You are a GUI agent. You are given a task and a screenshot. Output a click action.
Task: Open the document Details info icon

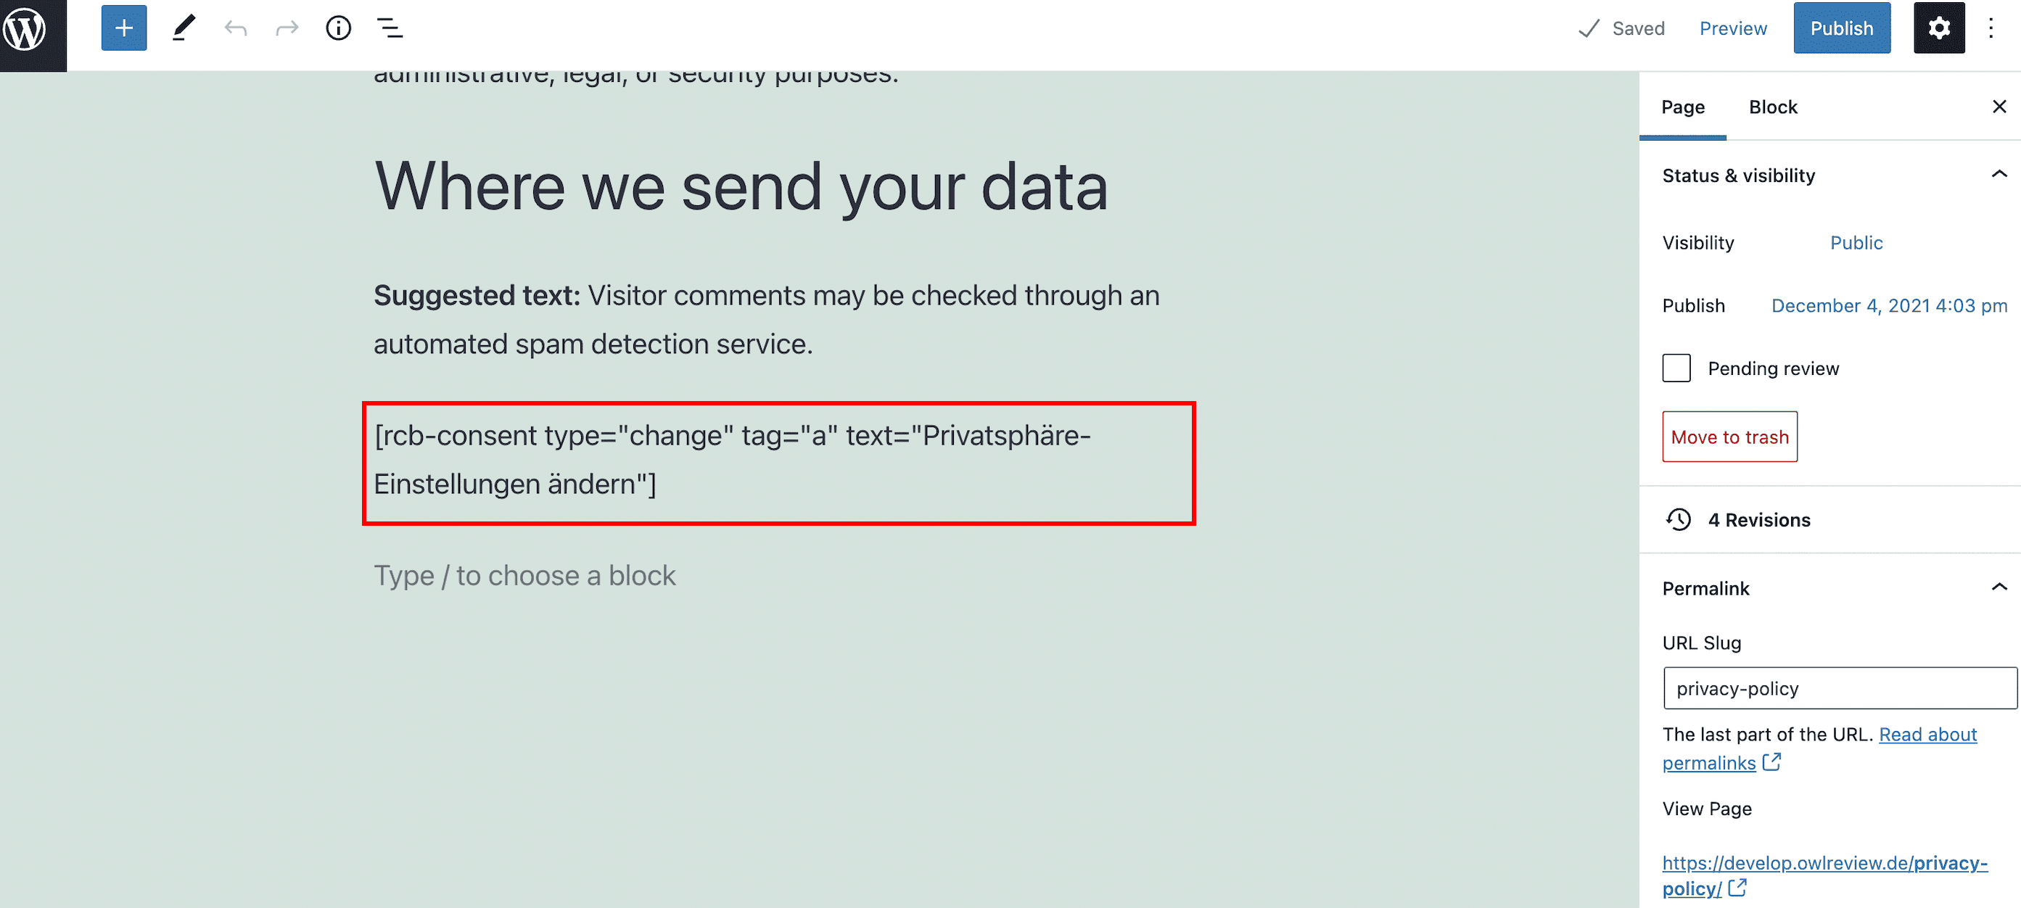coord(338,29)
